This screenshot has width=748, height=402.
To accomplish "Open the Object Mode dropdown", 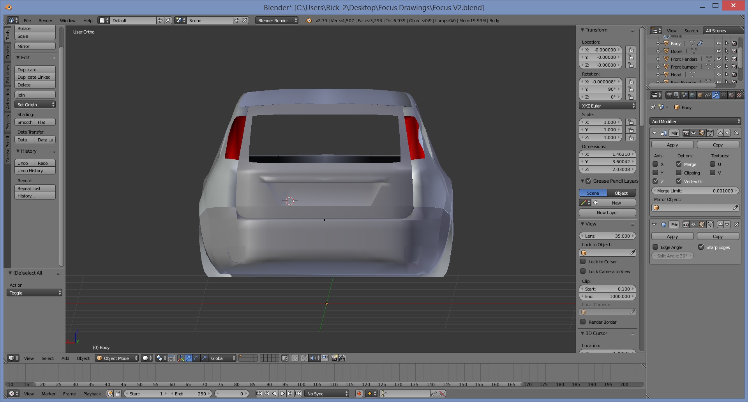I will 117,358.
